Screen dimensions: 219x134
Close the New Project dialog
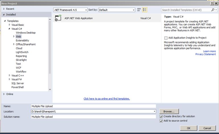click(216, 3)
